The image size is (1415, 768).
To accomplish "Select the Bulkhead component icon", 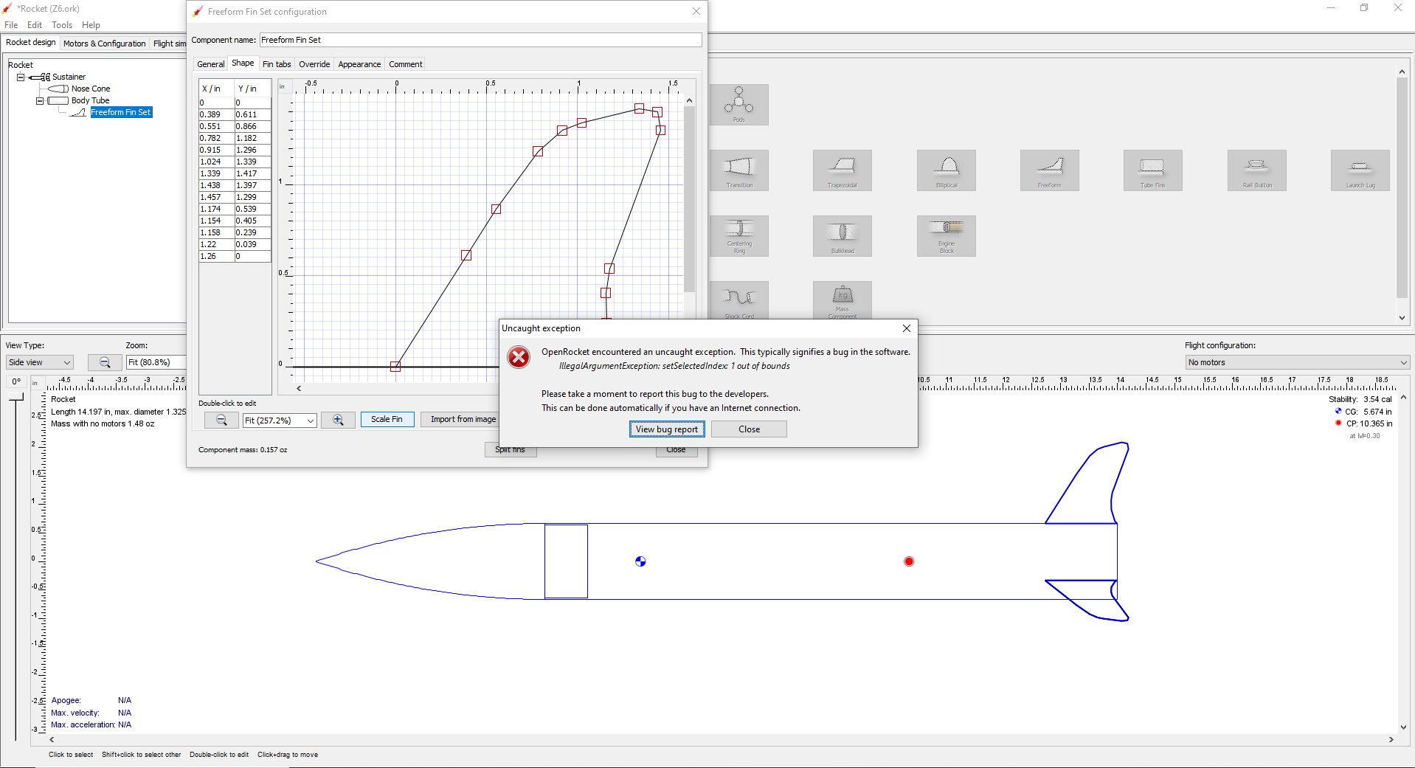I will tap(842, 235).
